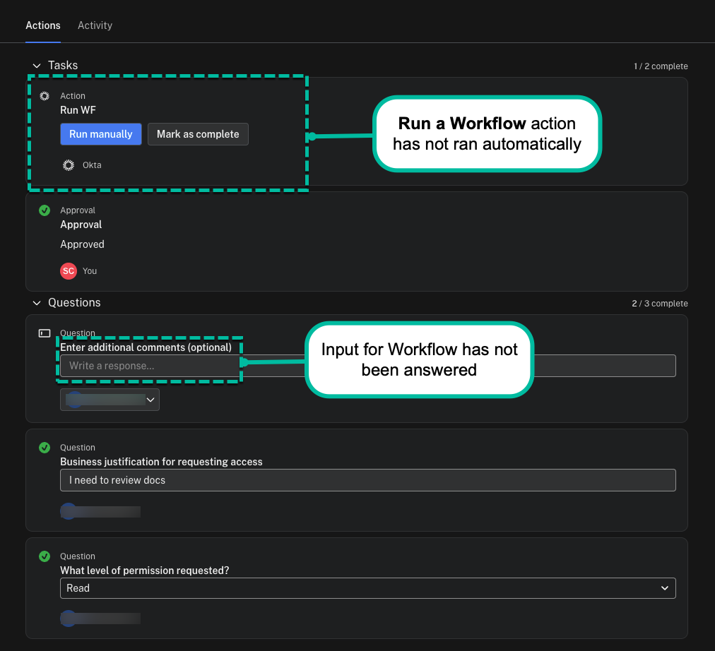
Task: Click the 1 / 2 complete indicator
Action: coord(663,66)
